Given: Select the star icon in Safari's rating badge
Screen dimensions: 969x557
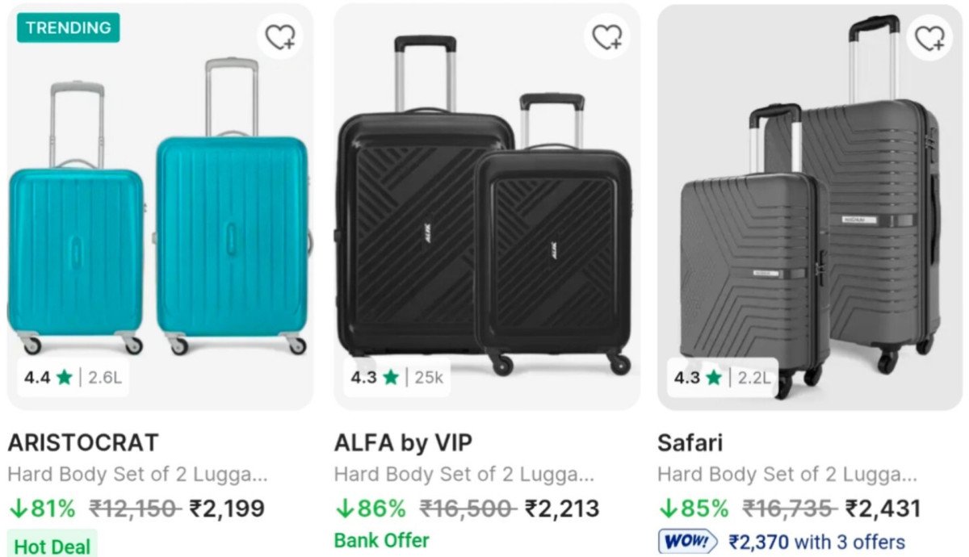Looking at the screenshot, I should 714,376.
